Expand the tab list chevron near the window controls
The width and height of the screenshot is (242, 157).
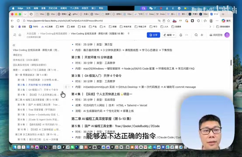tap(25, 14)
